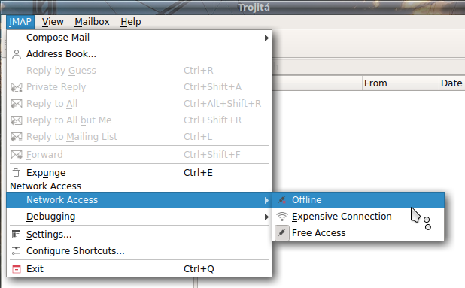Expand the Debugging submenu arrow
The width and height of the screenshot is (465, 288).
[266, 217]
